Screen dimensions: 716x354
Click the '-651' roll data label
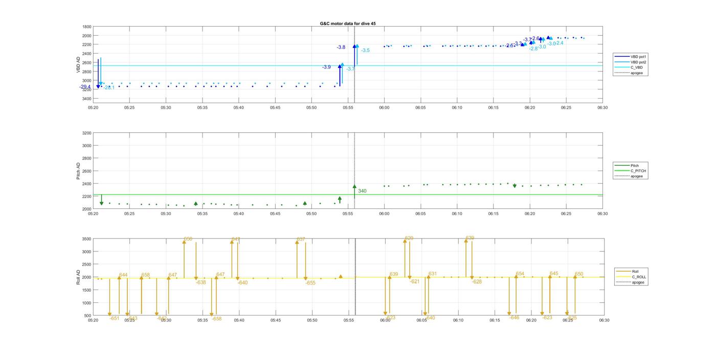point(115,318)
